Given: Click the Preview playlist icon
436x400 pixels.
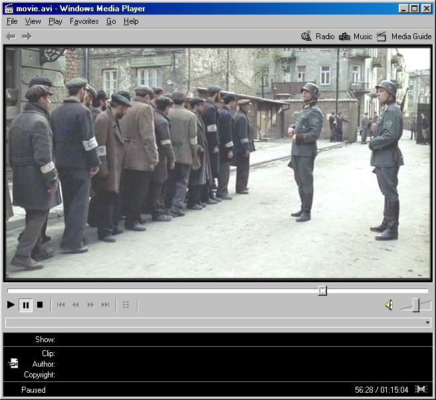Looking at the screenshot, I should [x=126, y=305].
